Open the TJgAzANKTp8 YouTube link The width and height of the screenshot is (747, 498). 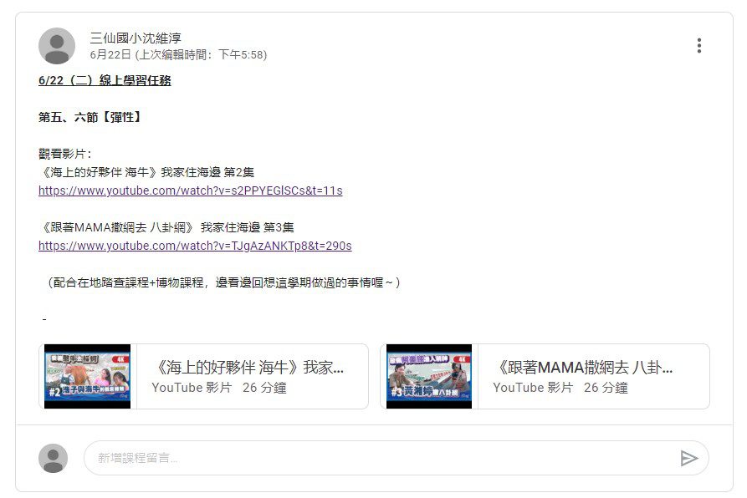[x=195, y=246]
